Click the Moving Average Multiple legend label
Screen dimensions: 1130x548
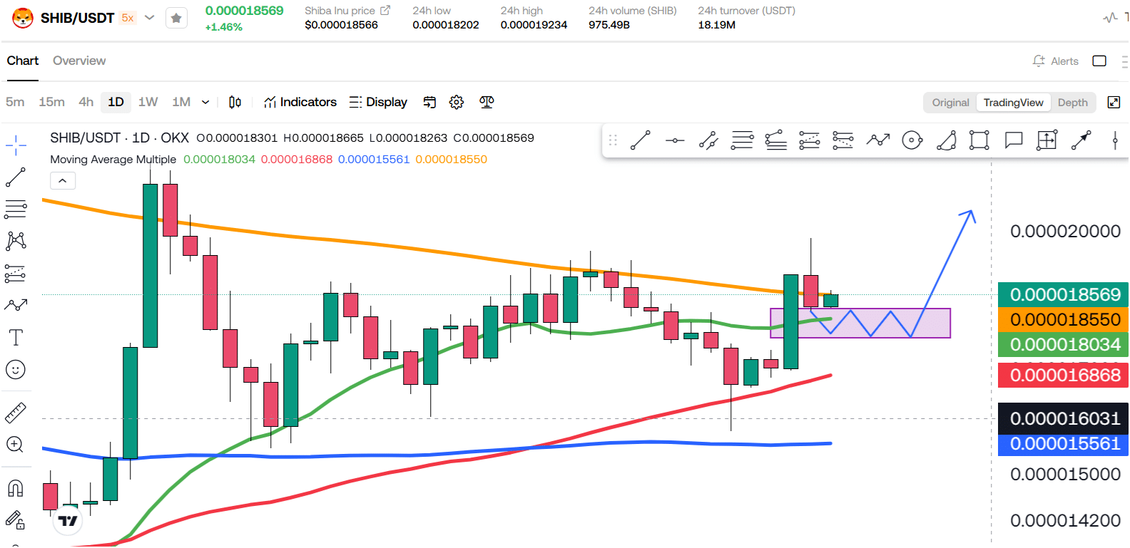tap(113, 160)
